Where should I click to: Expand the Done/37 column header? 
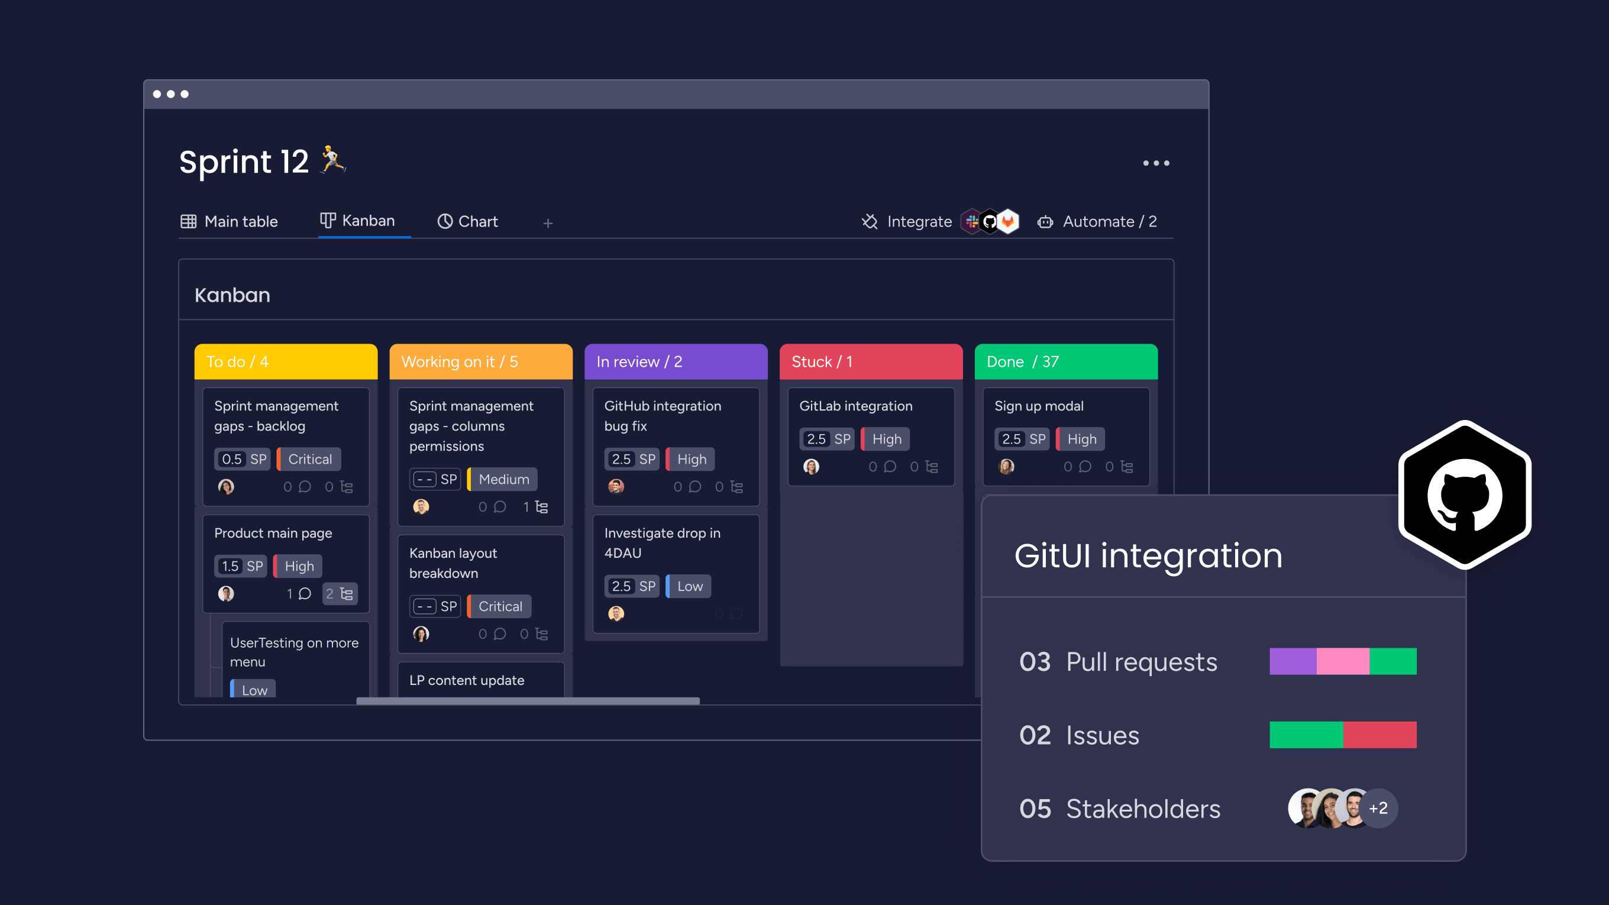click(1064, 361)
